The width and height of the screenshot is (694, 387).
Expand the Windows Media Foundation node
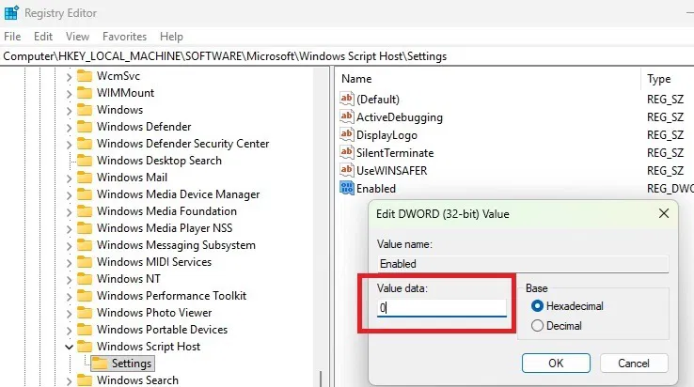pyautogui.click(x=69, y=211)
